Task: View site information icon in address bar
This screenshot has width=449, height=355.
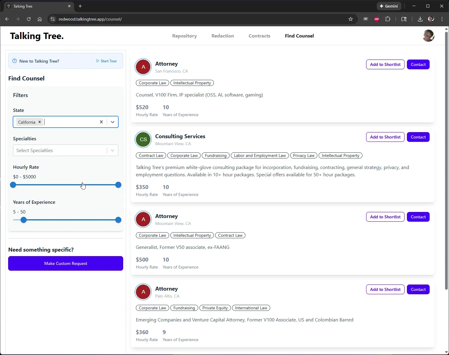Action: (x=53, y=19)
